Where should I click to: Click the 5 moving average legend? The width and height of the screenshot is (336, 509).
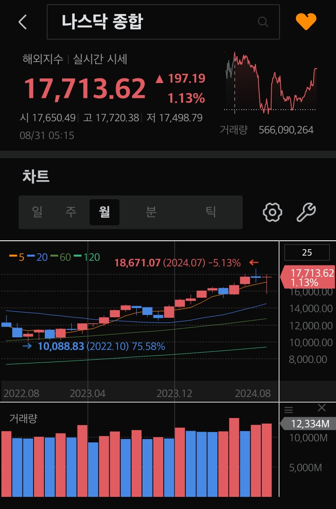[x=17, y=257]
